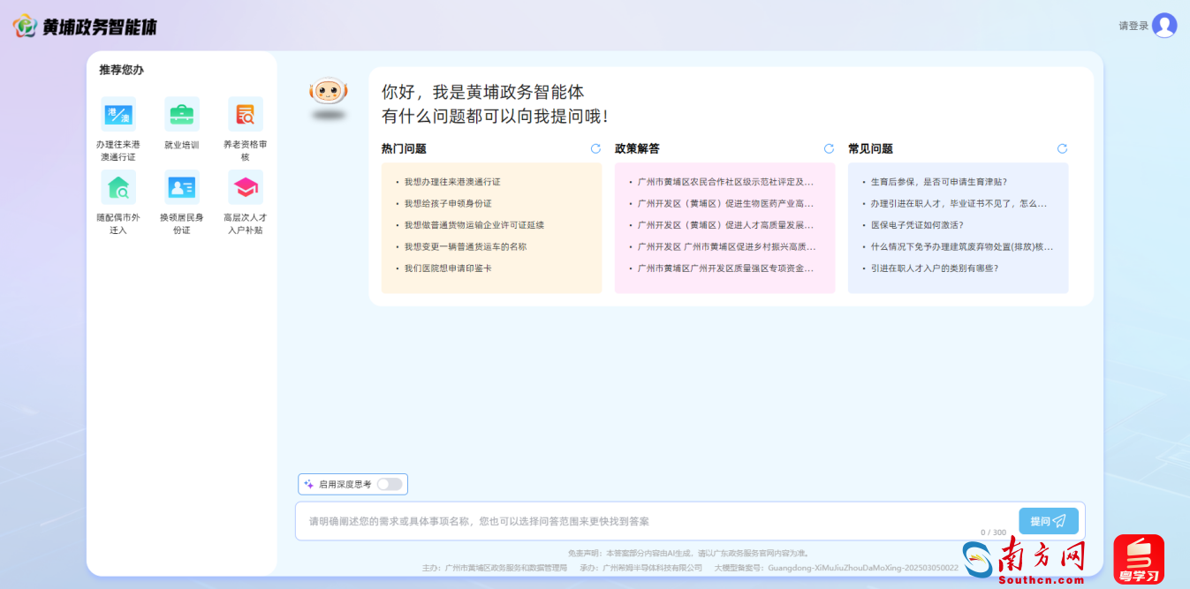Screen dimensions: 1190x589
Task: Refresh the 政策解答 list
Action: pos(829,148)
